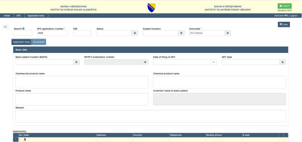This screenshot has height=142, width=302.
Task: Go to Home in the breadcrumb
Action: click(x=7, y=16)
